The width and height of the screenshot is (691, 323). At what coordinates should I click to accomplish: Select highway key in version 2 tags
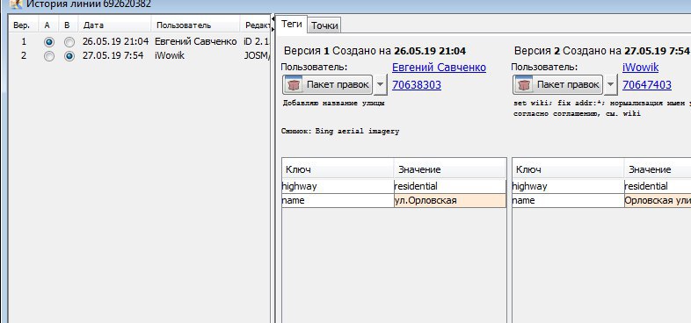click(x=568, y=186)
